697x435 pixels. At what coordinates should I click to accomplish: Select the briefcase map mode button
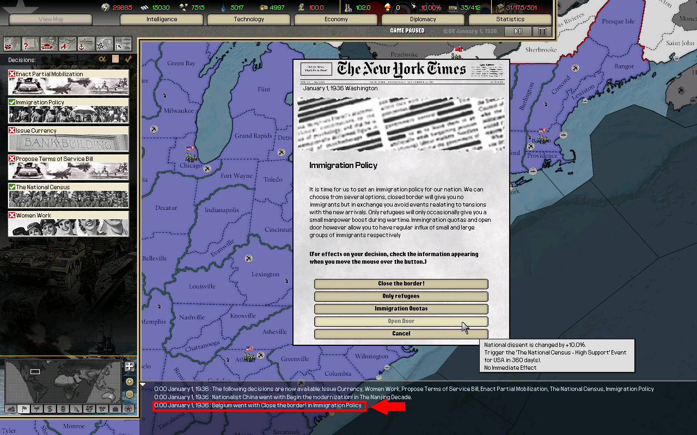(115, 409)
